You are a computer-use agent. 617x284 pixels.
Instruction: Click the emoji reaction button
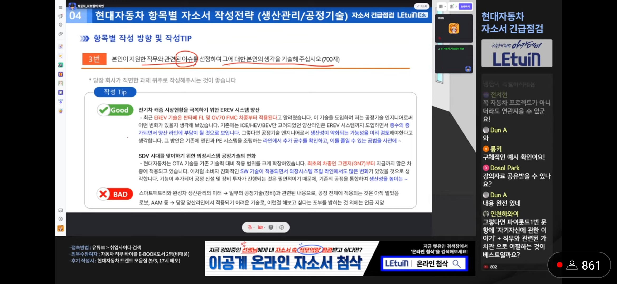coord(282,227)
